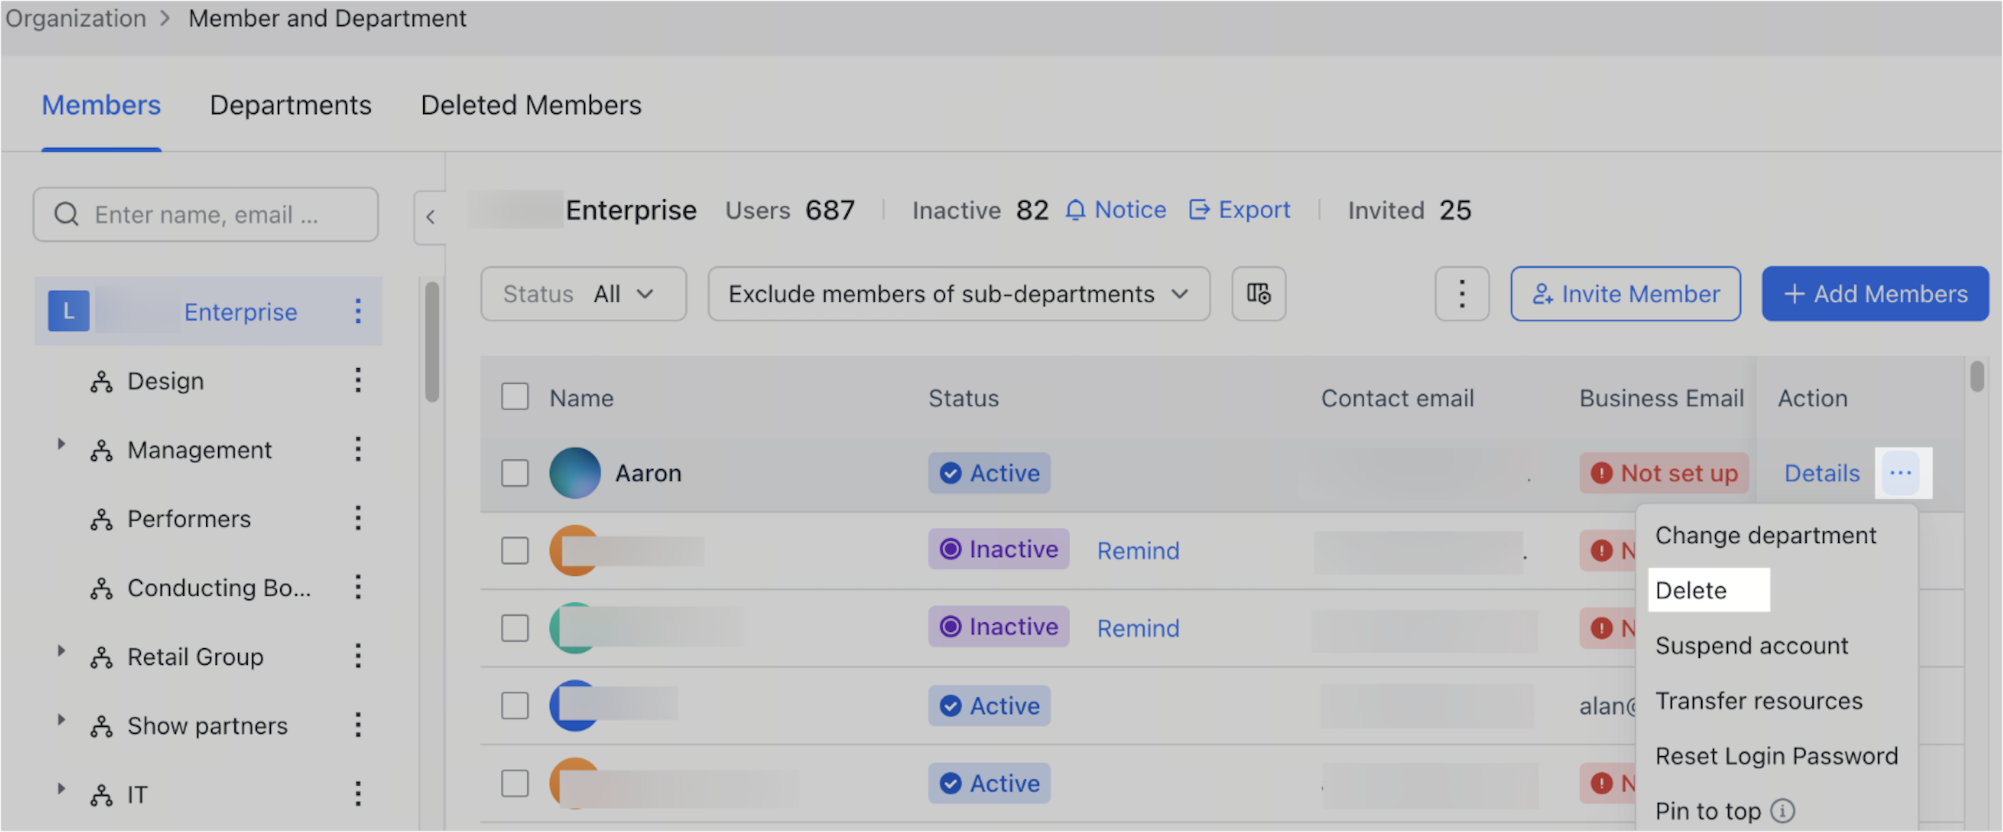Toggle the select-all checkbox in header
The height and width of the screenshot is (832, 2003).
click(514, 397)
